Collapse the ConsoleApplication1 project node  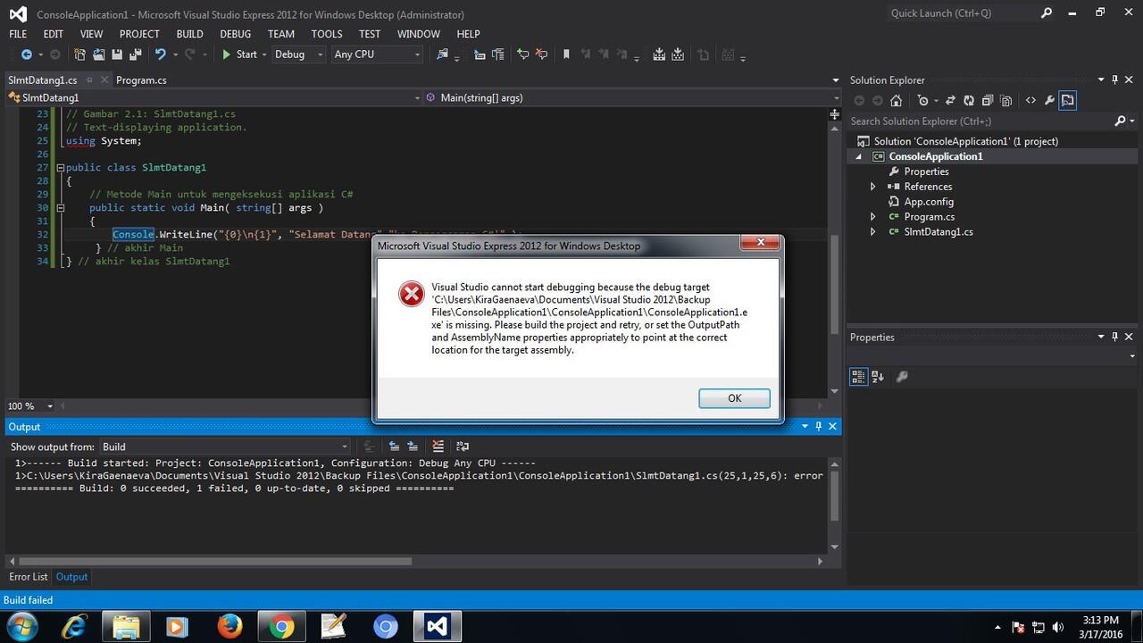(859, 156)
